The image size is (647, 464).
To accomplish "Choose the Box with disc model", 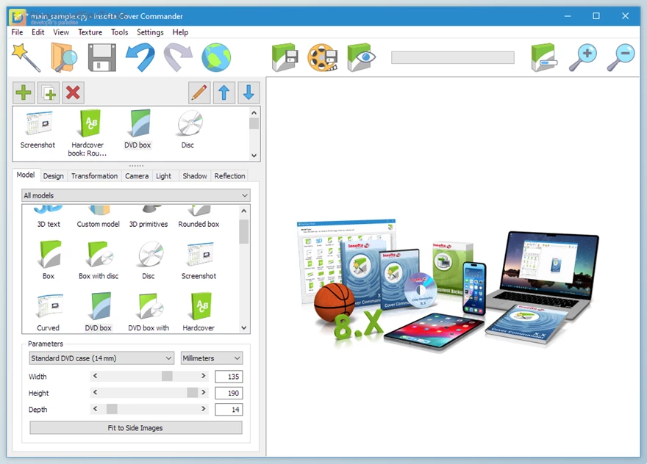I will coord(99,260).
